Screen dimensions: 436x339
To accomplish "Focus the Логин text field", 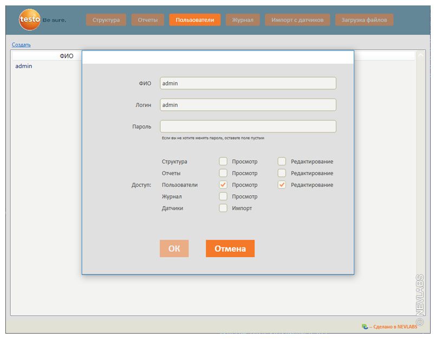I will point(248,105).
